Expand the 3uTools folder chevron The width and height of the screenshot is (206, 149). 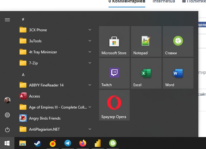click(x=90, y=41)
